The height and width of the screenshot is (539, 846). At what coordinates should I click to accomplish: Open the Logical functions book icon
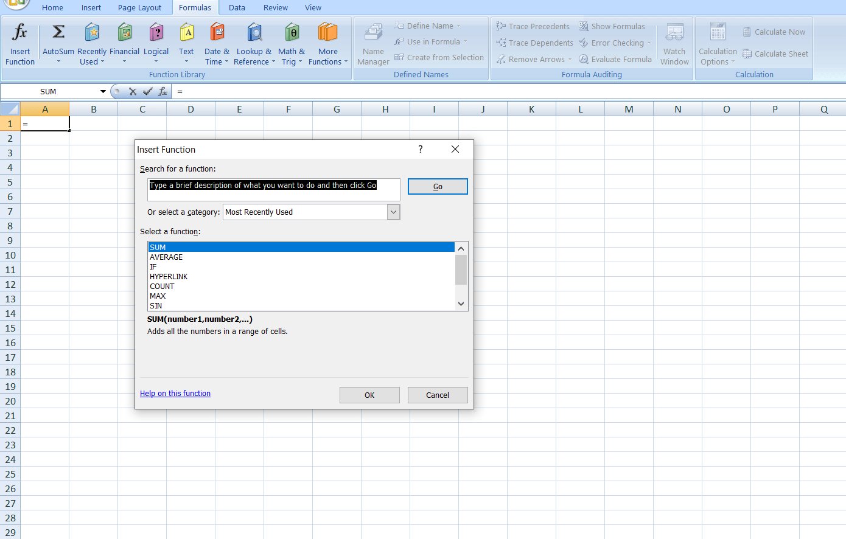pyautogui.click(x=156, y=32)
